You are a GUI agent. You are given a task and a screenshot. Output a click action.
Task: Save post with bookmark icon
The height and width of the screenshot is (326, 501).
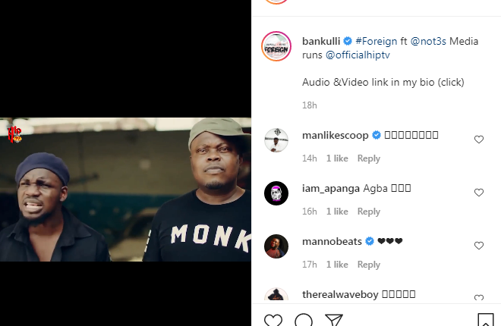pos(485,321)
